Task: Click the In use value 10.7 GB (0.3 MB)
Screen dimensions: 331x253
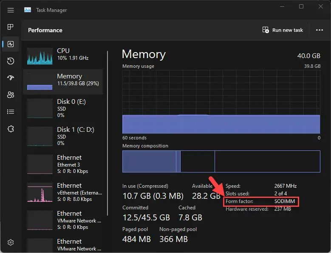Action: [x=153, y=196]
